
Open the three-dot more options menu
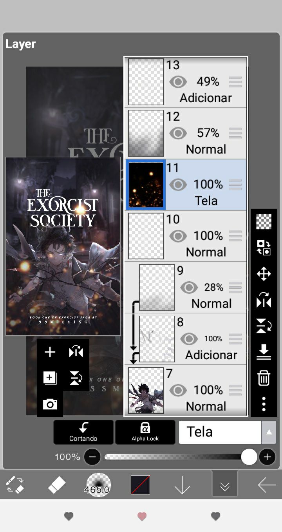[264, 404]
